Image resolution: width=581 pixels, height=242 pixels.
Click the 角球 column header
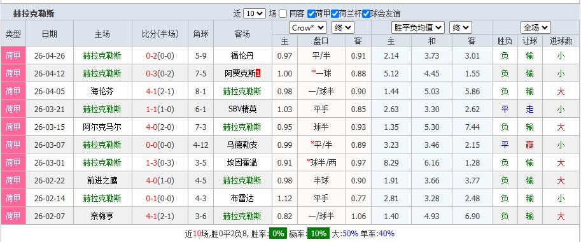200,34
